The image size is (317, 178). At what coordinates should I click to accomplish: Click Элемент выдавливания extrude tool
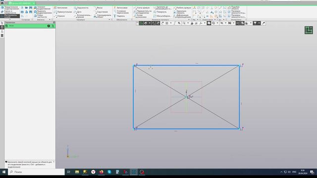(x=42, y=8)
